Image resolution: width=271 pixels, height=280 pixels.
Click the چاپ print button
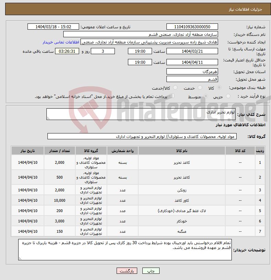(x=151, y=271)
